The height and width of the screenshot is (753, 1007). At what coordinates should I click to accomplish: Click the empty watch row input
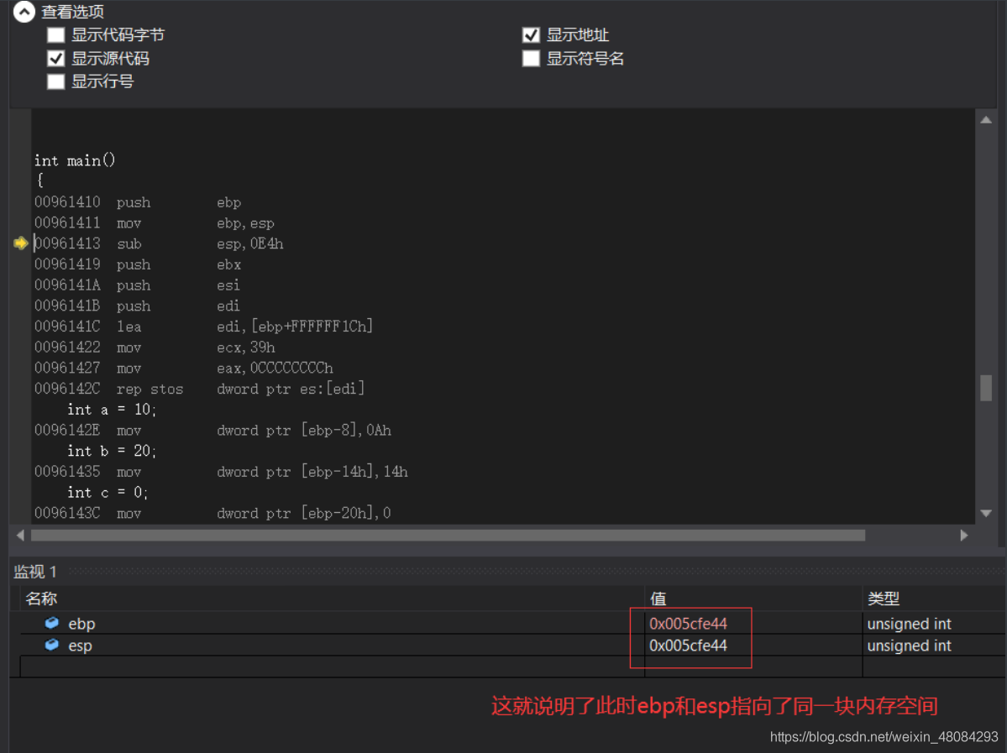332,667
